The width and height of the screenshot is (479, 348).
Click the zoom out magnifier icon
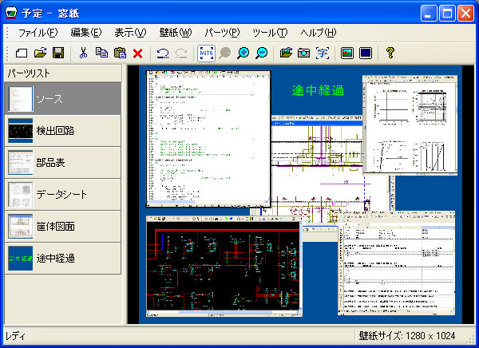[x=260, y=53]
